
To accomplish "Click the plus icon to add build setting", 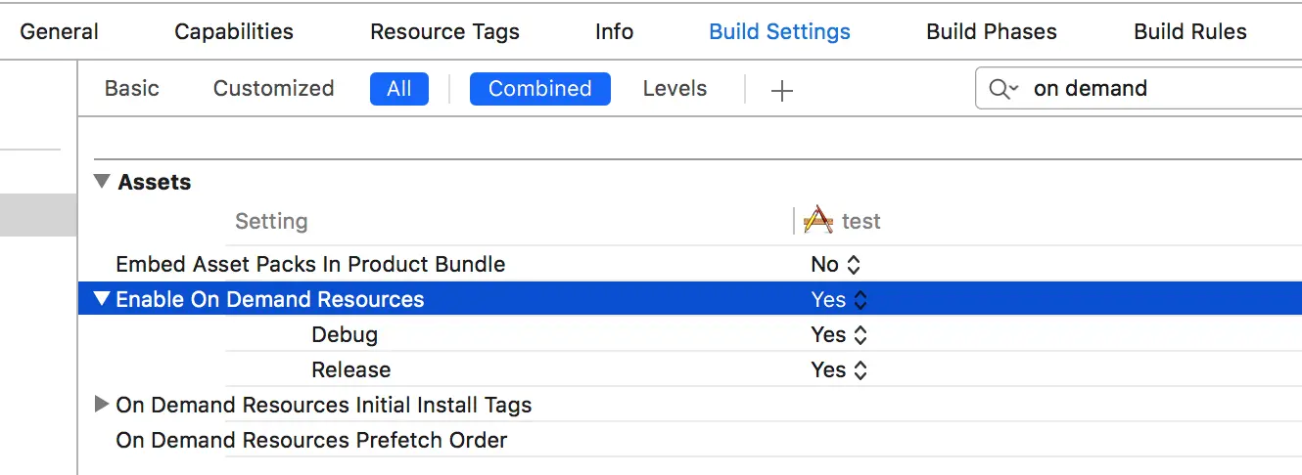I will pos(781,90).
